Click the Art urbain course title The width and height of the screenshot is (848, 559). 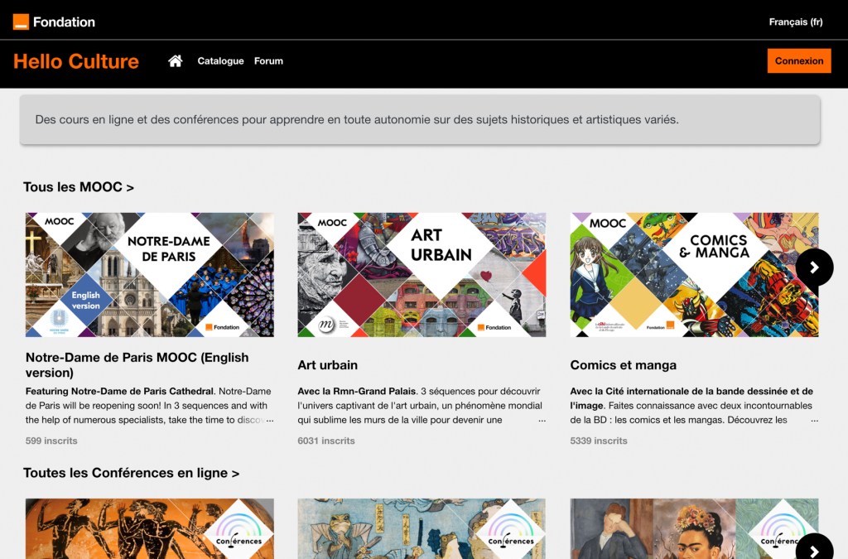pos(327,365)
